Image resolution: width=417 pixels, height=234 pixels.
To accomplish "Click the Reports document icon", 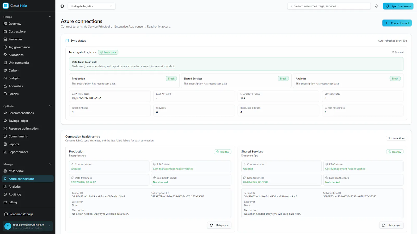I will [5, 144].
